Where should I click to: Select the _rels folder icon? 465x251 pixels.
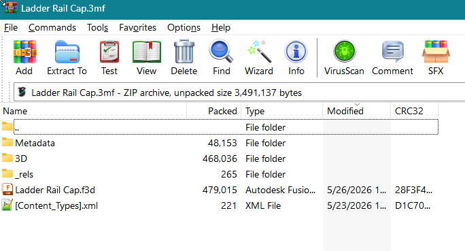(7, 173)
